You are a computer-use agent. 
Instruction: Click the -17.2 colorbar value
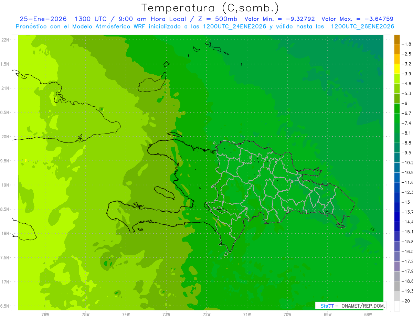click(x=407, y=261)
